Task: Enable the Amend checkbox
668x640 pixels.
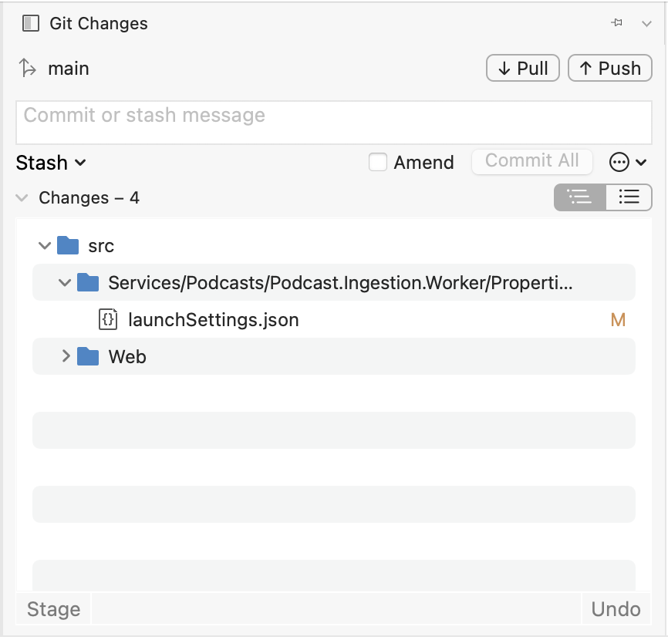Action: [377, 162]
